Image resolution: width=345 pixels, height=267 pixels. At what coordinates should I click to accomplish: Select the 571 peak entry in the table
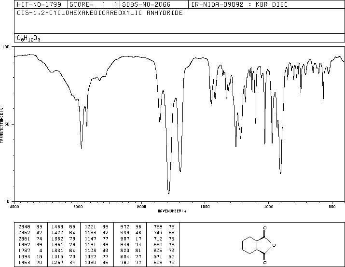coord(164,257)
